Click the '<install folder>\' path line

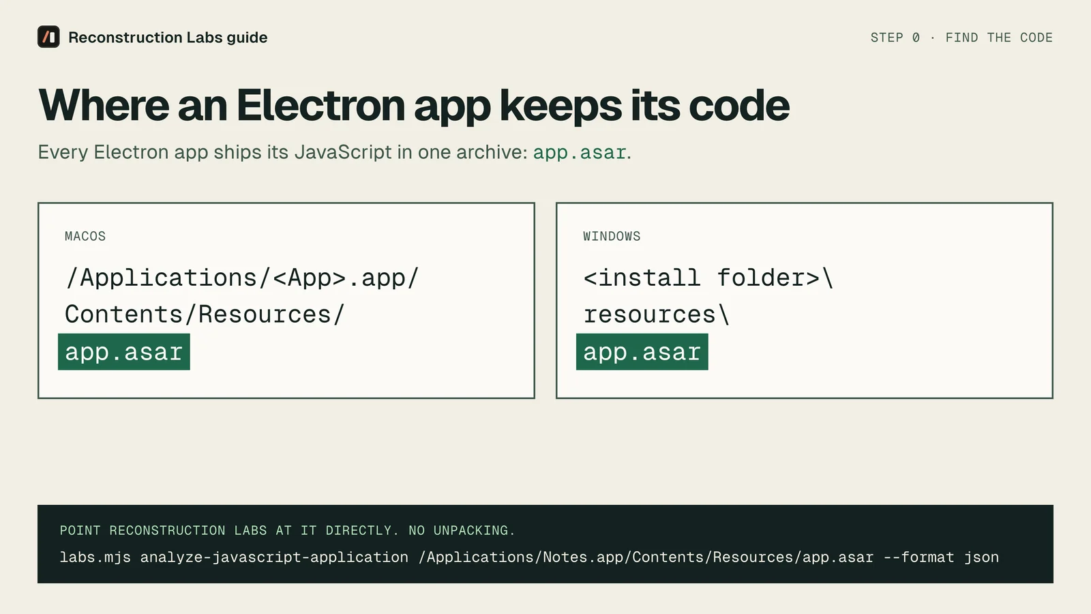tap(708, 278)
